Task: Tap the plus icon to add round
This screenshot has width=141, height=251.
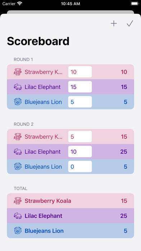Action: tap(114, 23)
